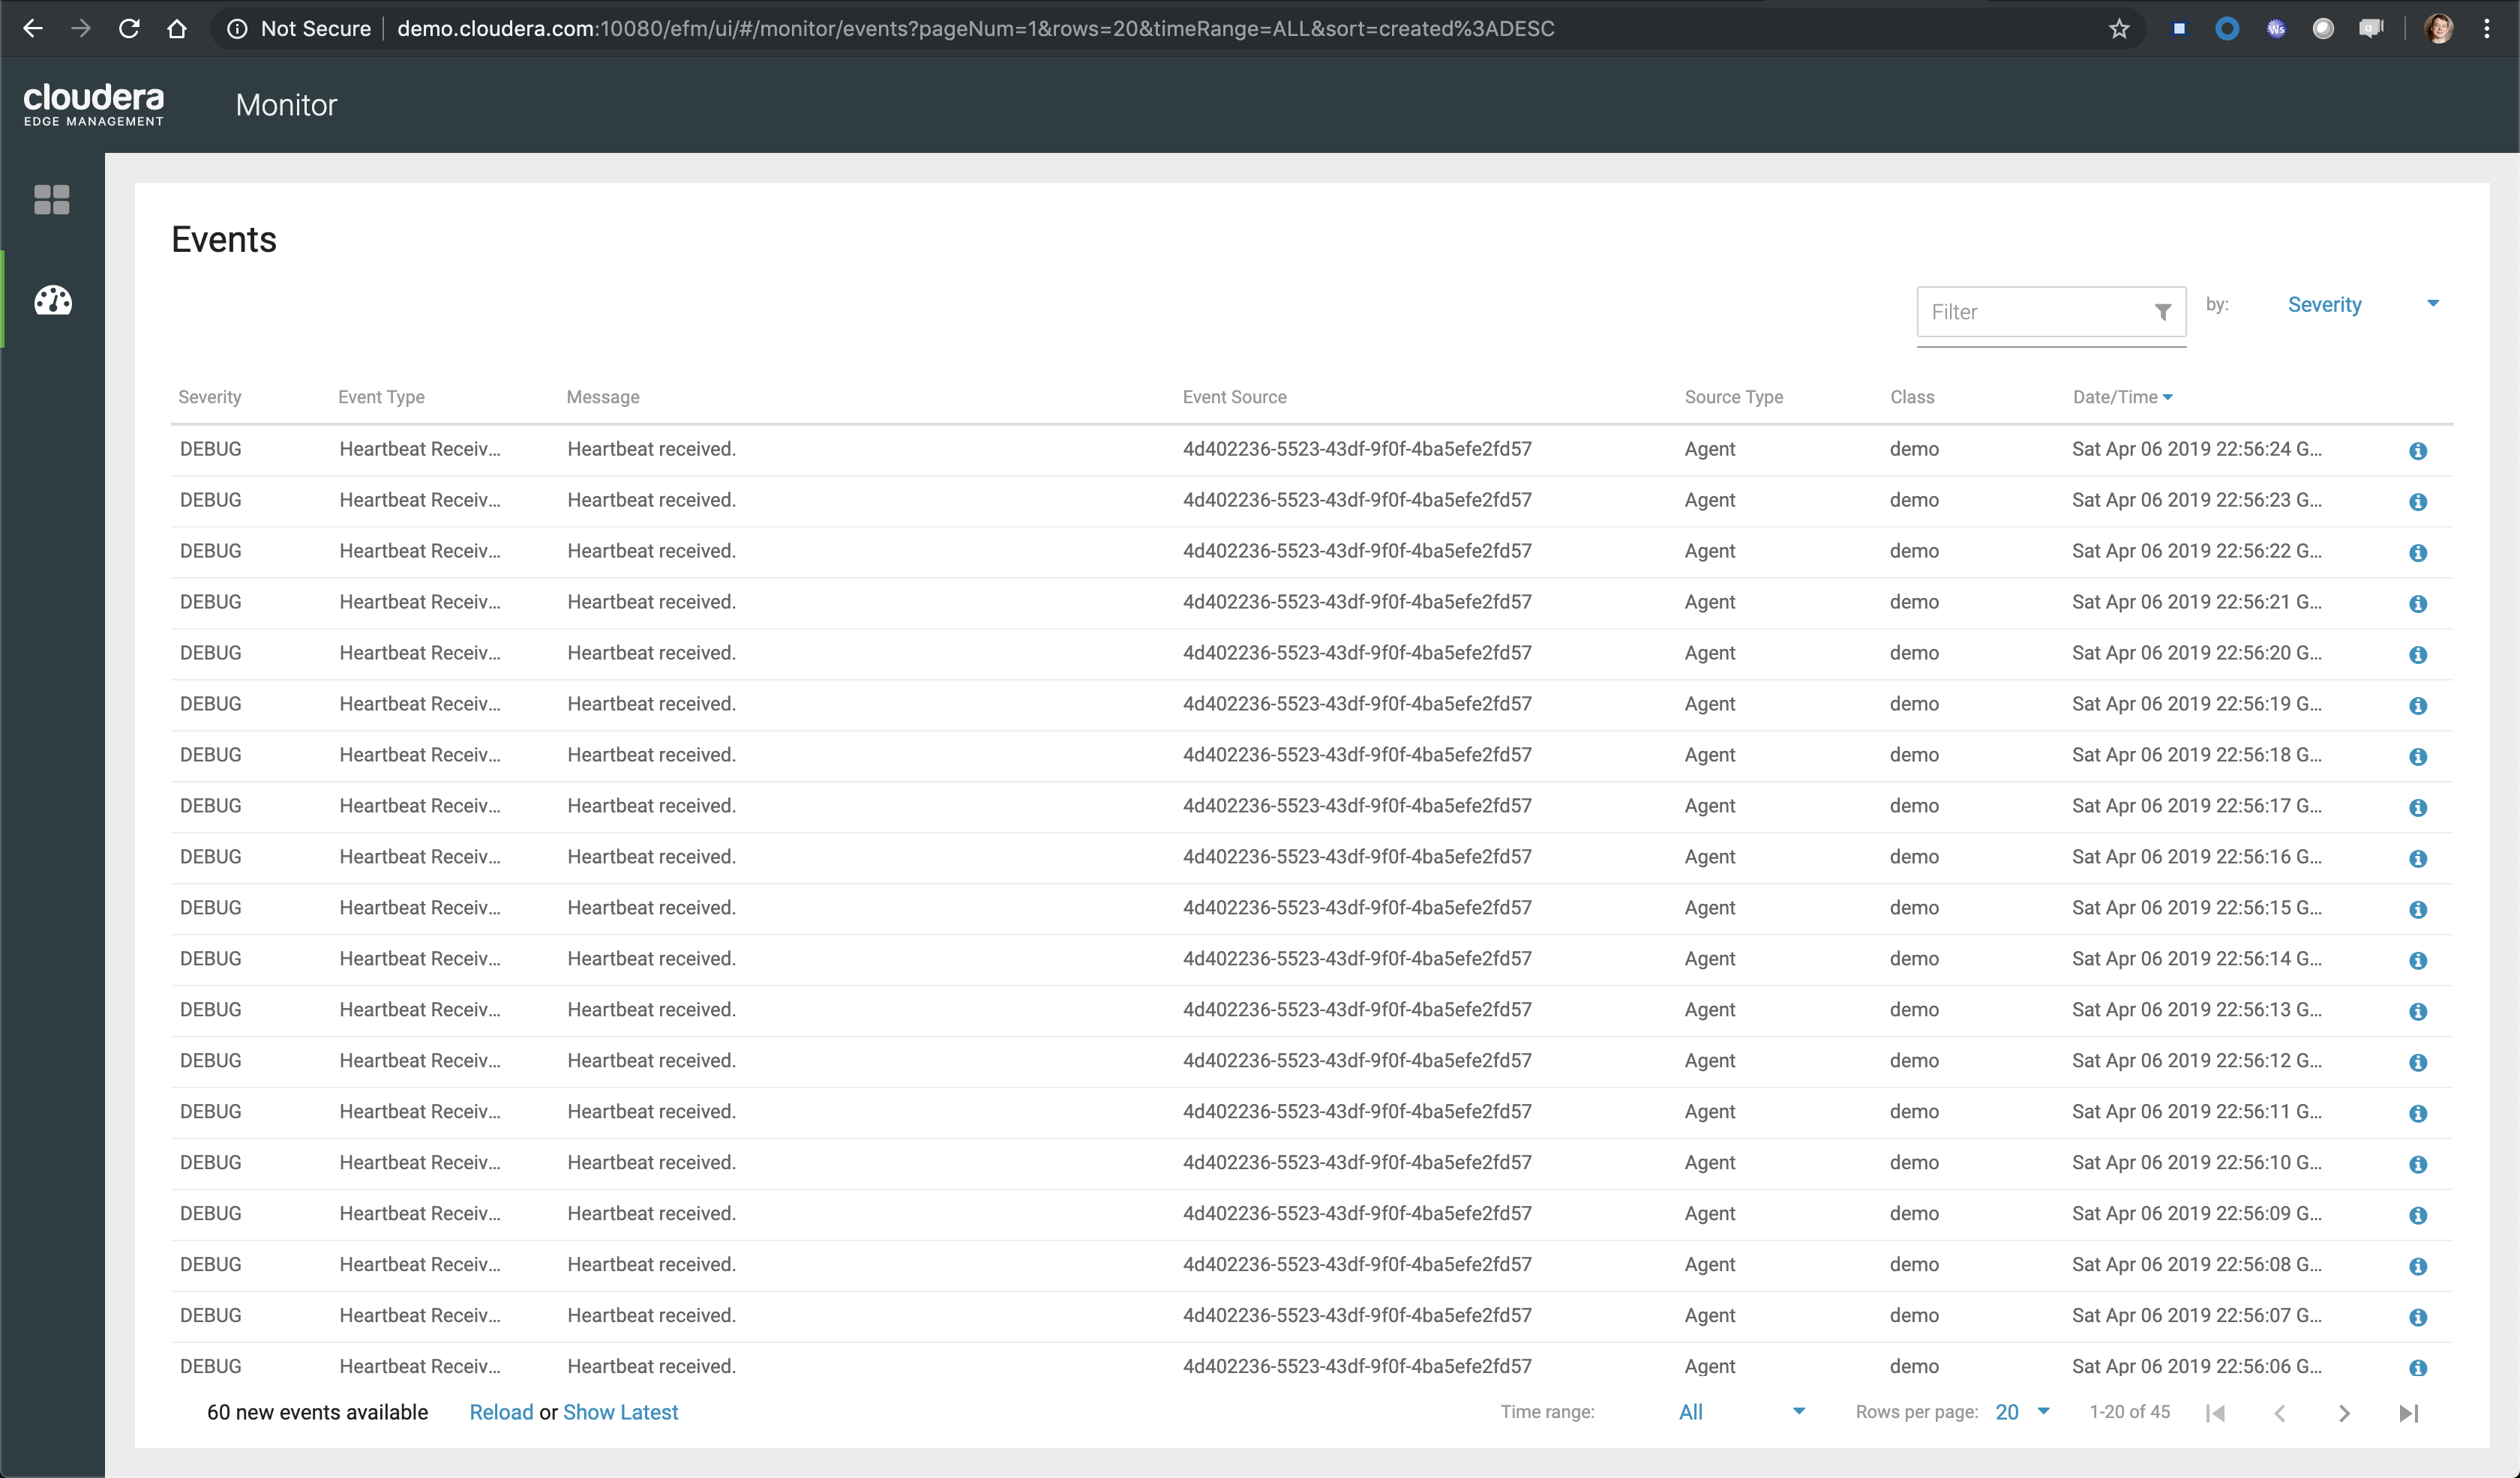
Task: Open info icon for the 22:56:15 event
Action: (x=2418, y=911)
